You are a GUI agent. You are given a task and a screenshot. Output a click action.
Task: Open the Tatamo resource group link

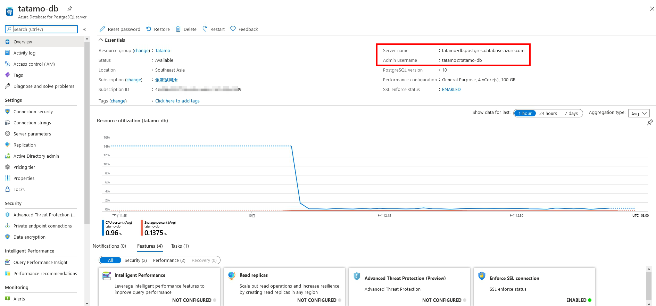tap(163, 50)
